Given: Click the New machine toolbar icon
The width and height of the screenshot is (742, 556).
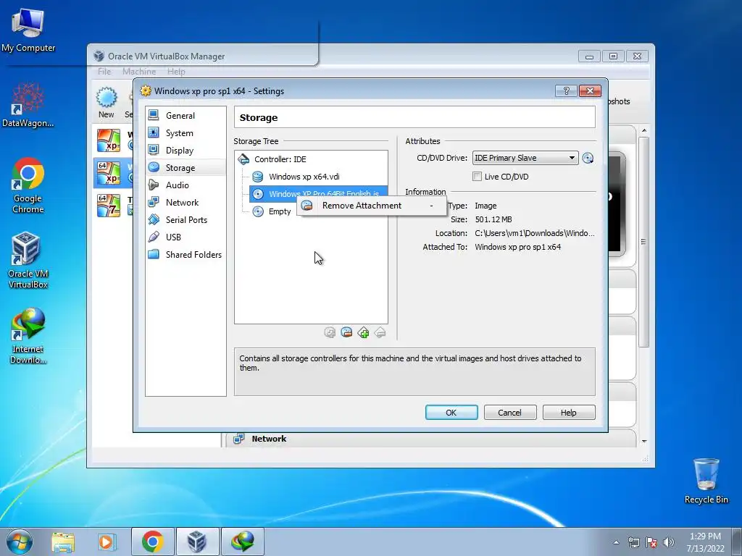Looking at the screenshot, I should (107, 103).
